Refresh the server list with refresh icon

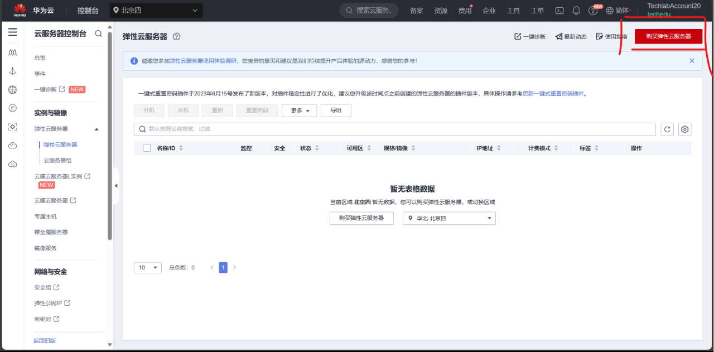[667, 129]
